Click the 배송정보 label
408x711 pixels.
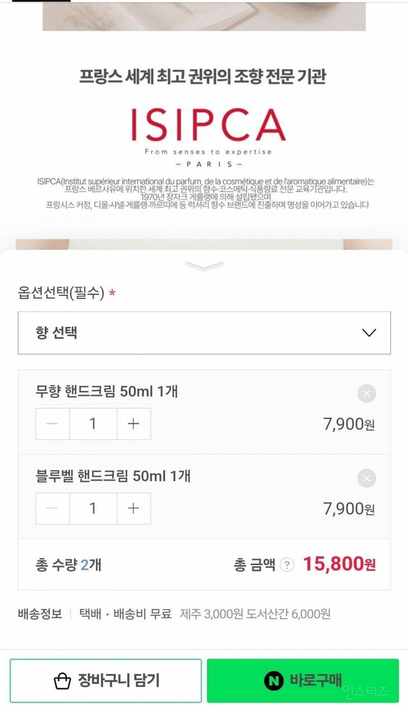(40, 614)
